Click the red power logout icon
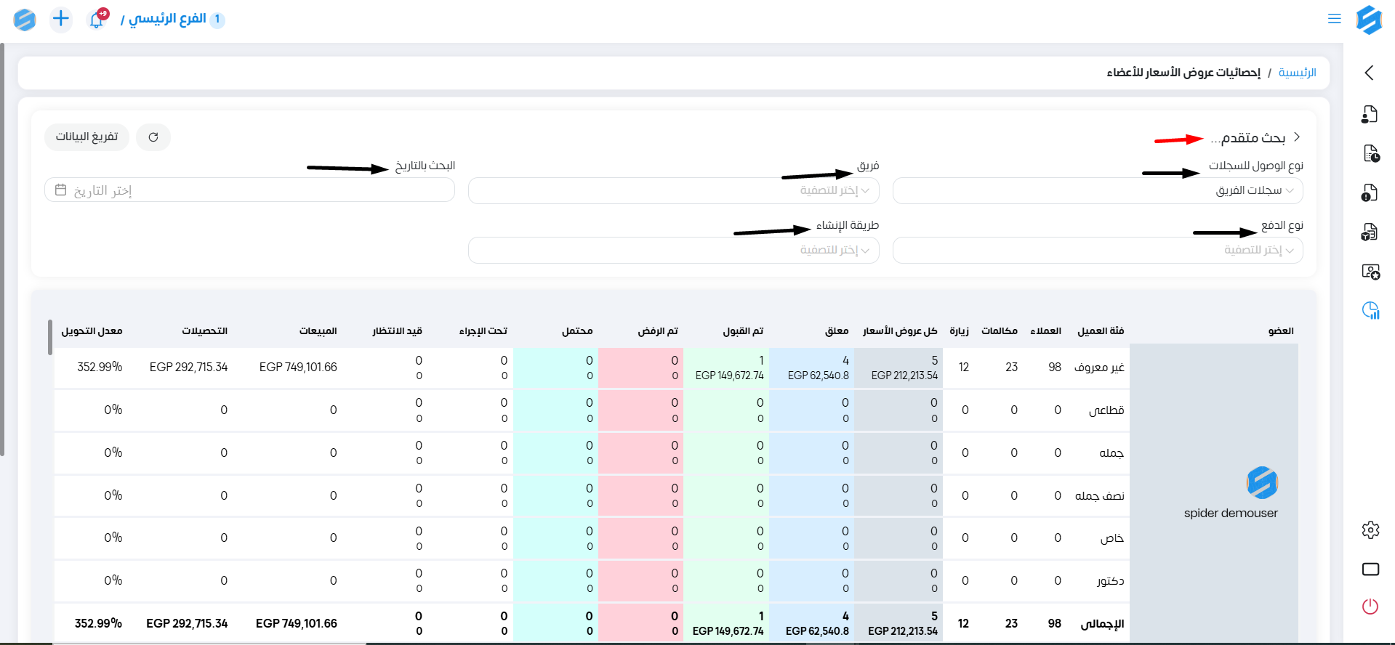1395x645 pixels. [x=1370, y=607]
